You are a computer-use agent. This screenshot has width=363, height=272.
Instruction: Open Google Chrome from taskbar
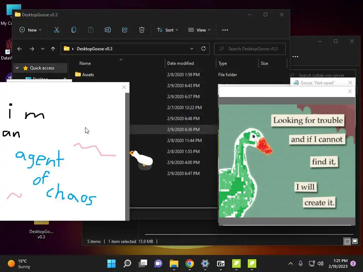[x=190, y=263]
